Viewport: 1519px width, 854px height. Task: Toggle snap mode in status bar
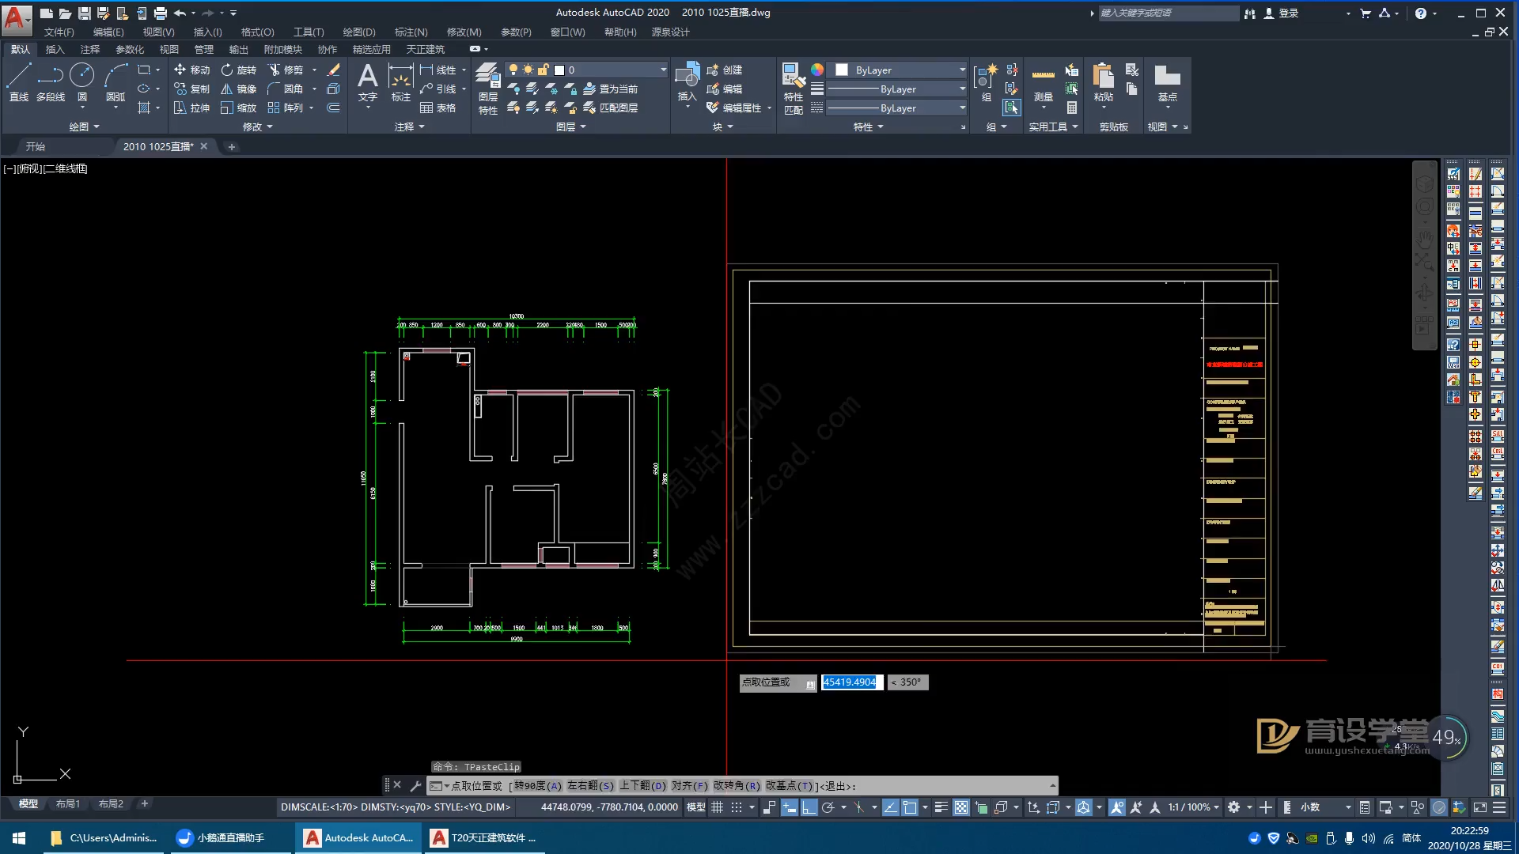click(737, 807)
